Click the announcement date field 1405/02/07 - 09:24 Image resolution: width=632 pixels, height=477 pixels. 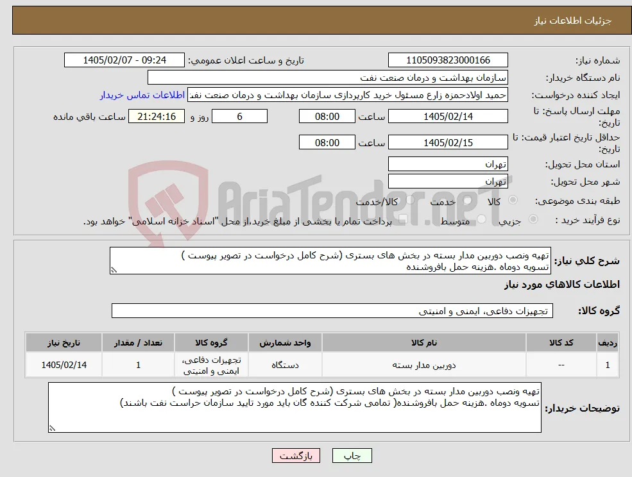coord(124,60)
